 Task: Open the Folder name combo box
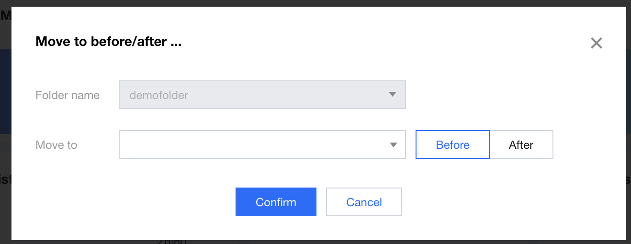click(x=262, y=95)
